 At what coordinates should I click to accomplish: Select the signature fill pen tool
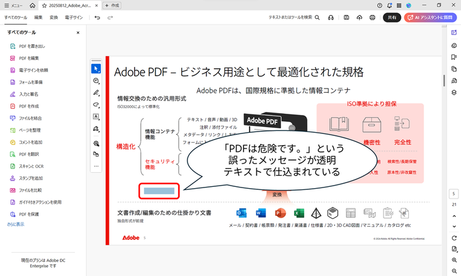coord(96,128)
